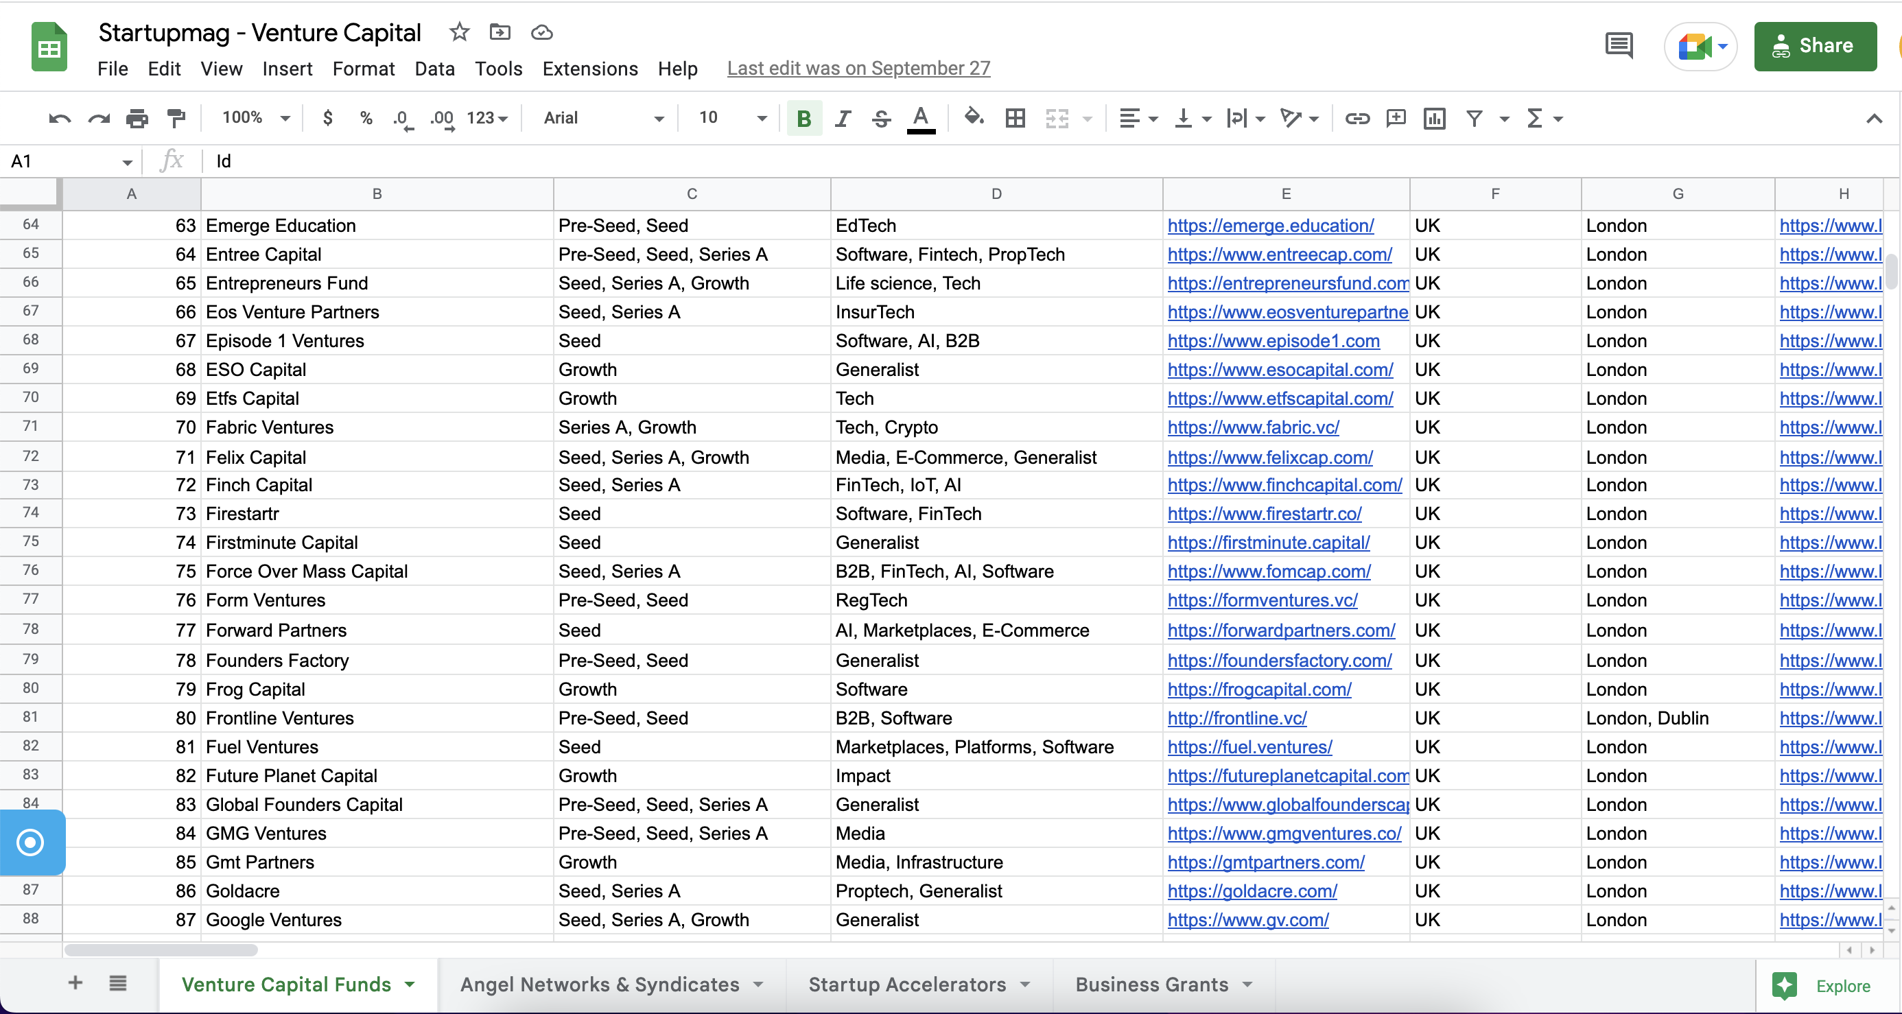Open the https://www.fabric.vc/ link
This screenshot has height=1014, width=1902.
(1253, 427)
